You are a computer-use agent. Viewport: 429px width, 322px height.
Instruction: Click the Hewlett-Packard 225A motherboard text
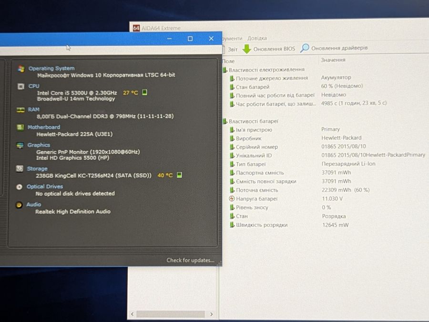[x=74, y=134]
